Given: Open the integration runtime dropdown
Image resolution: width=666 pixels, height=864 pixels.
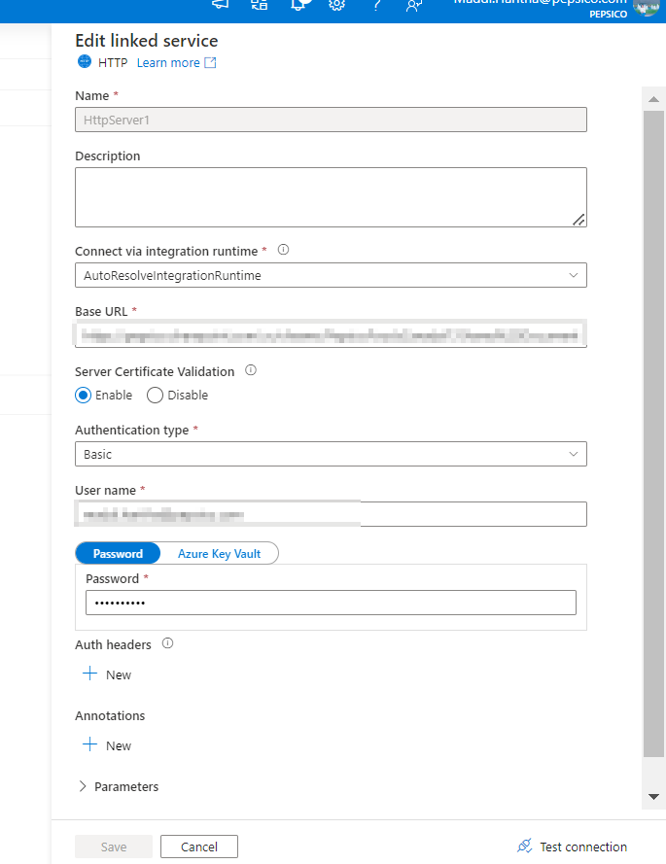Looking at the screenshot, I should pyautogui.click(x=331, y=275).
